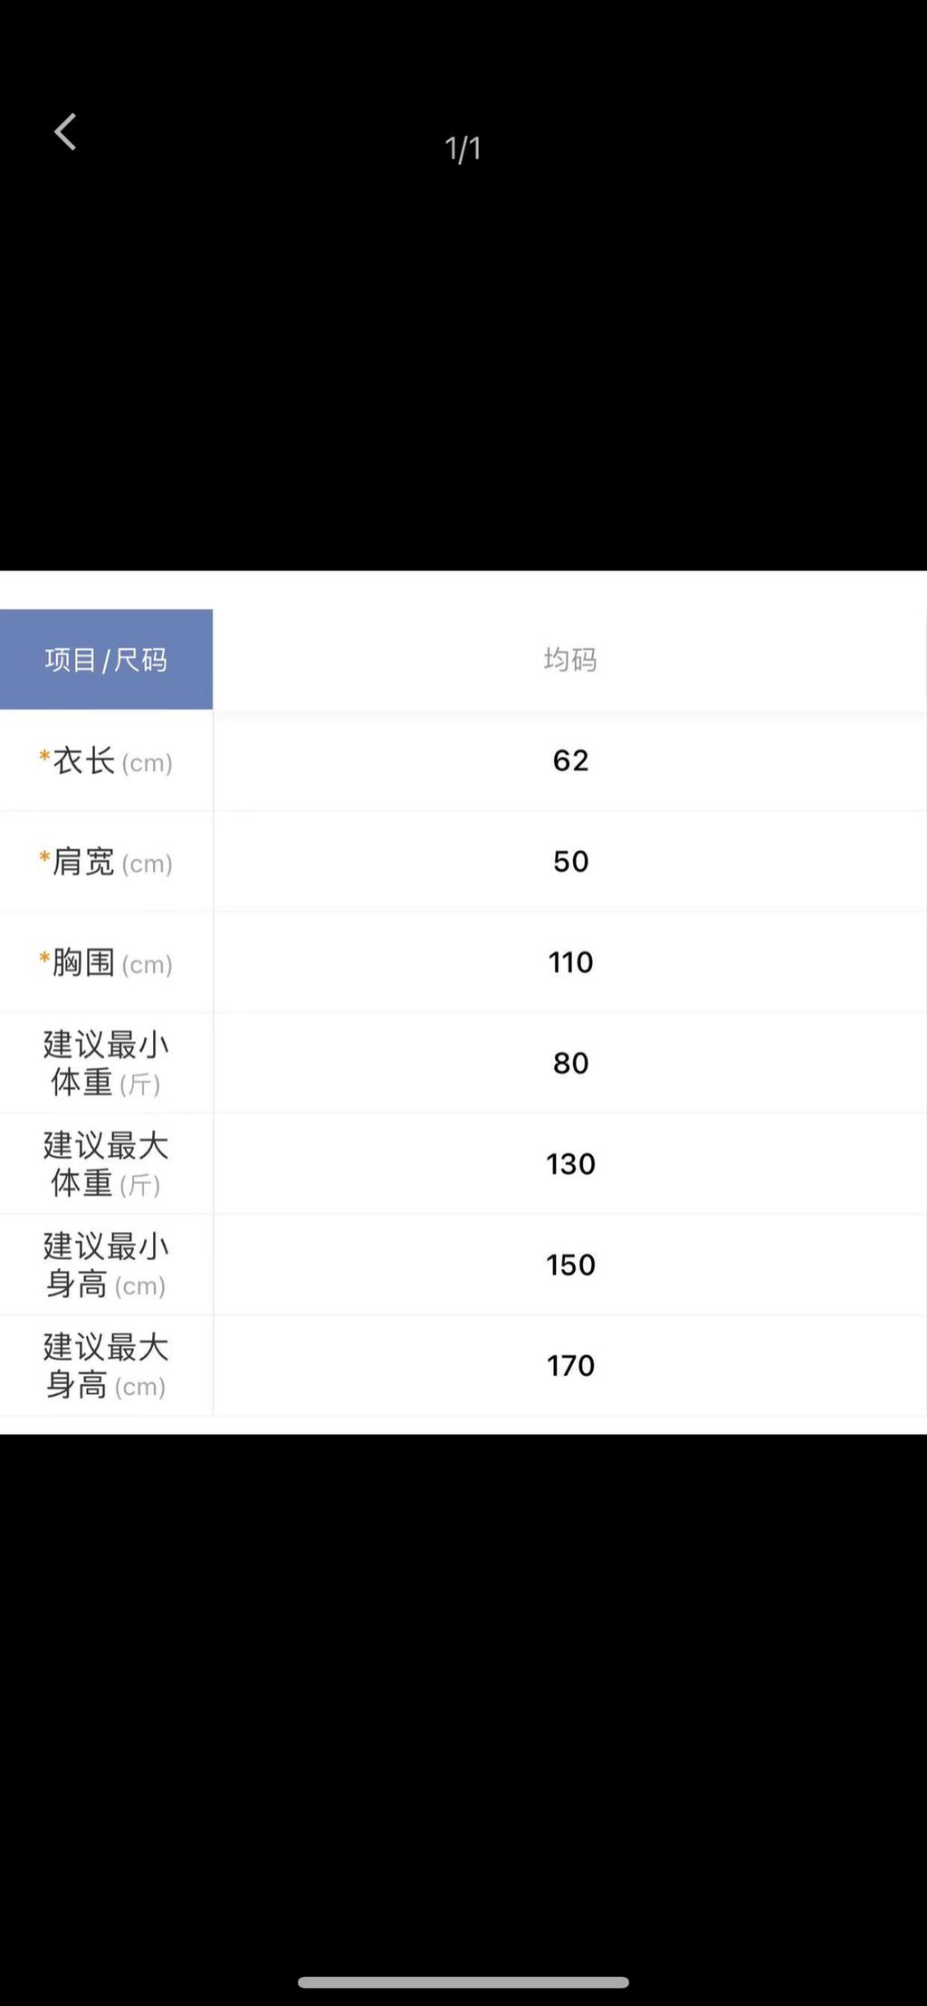This screenshot has height=2006, width=927.
Task: Tap the 均码 column header
Action: coord(570,660)
